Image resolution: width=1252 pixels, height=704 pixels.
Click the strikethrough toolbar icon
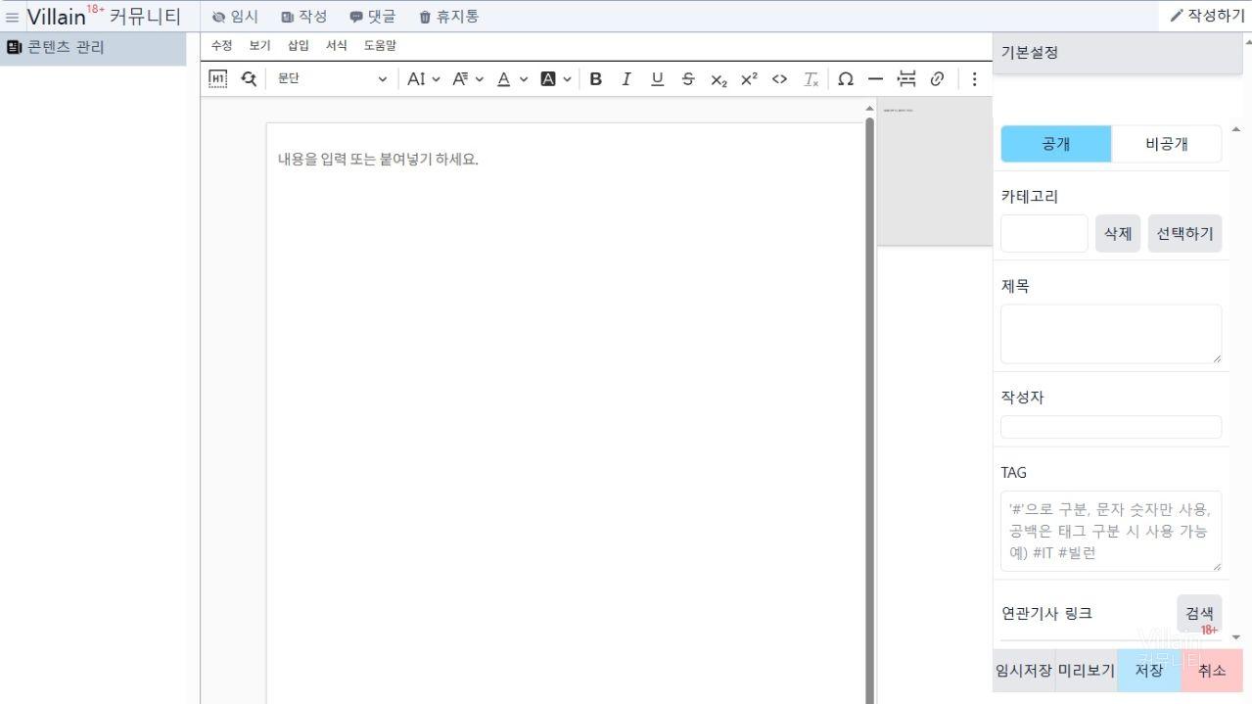point(688,79)
